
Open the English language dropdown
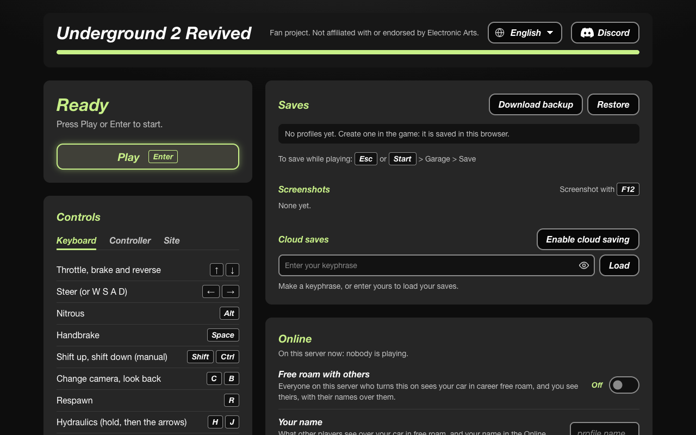(525, 33)
